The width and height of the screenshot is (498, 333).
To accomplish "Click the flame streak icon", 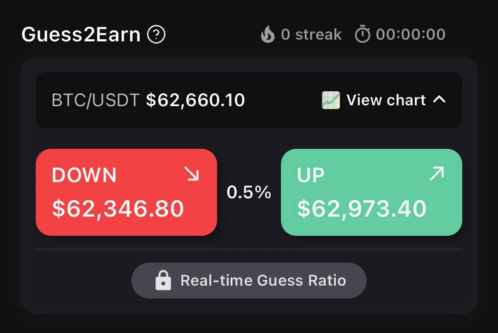I will tap(268, 35).
